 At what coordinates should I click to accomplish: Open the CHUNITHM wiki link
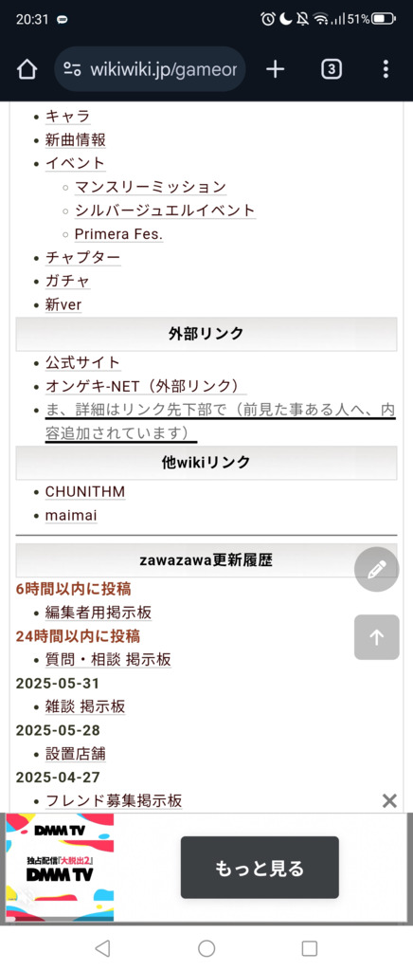(x=85, y=492)
